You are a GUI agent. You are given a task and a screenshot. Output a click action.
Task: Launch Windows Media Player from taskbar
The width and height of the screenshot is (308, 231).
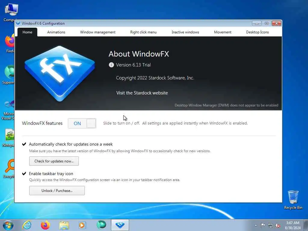pyautogui.click(x=82, y=225)
